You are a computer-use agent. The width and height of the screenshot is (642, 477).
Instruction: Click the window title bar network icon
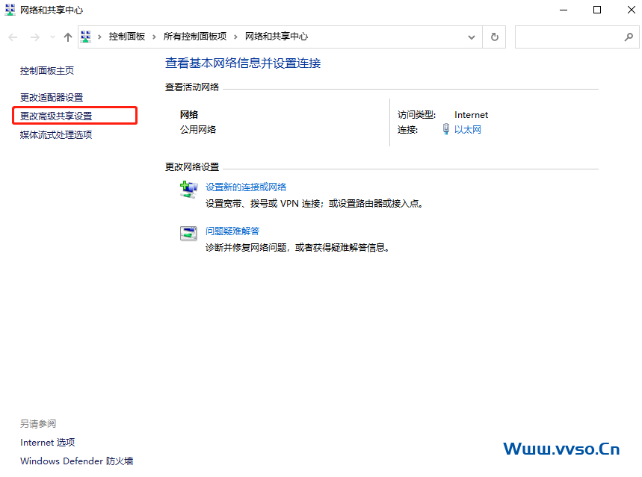[x=10, y=10]
